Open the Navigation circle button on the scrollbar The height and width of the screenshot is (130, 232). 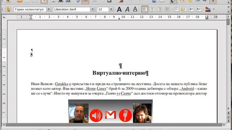point(228,117)
